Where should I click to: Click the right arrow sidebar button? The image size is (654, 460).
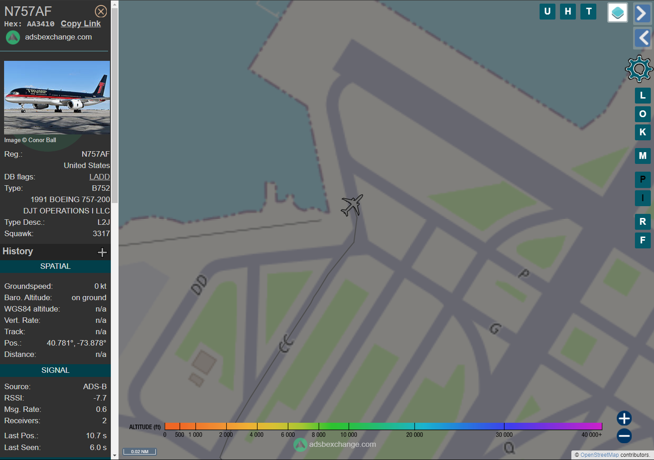click(642, 13)
